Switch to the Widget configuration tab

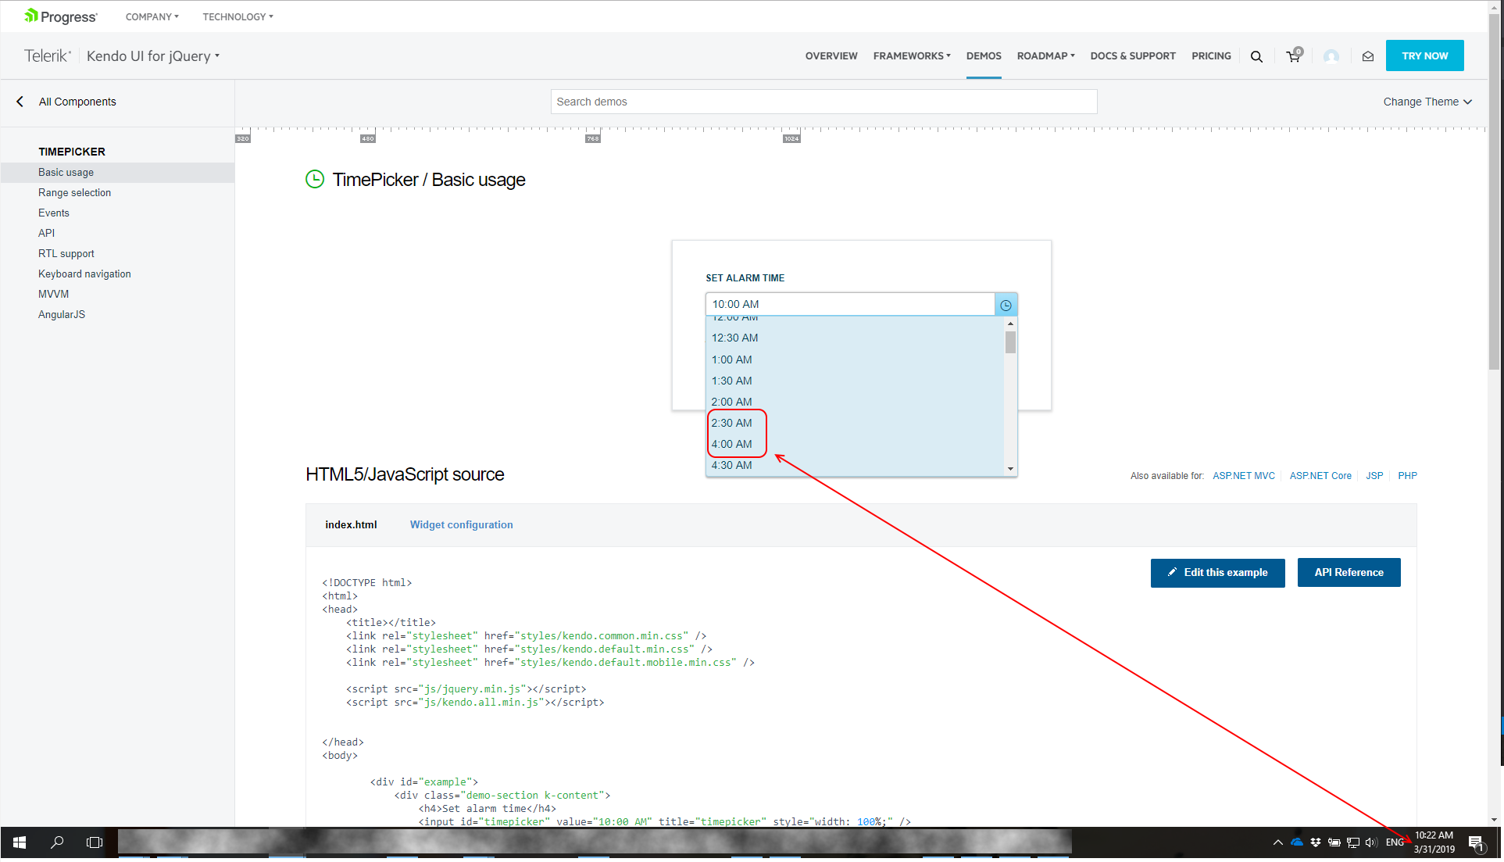point(461,525)
